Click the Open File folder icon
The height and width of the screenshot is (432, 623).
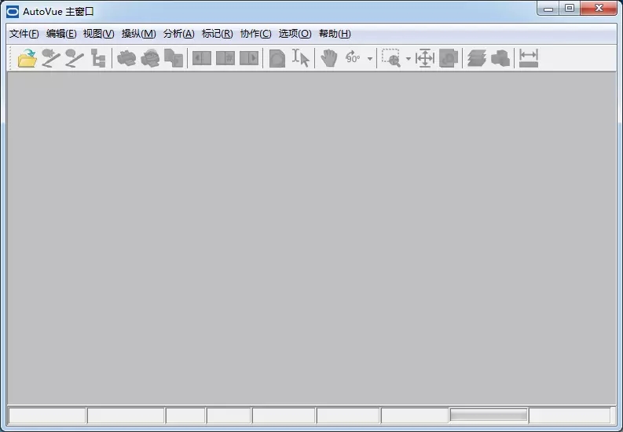27,58
